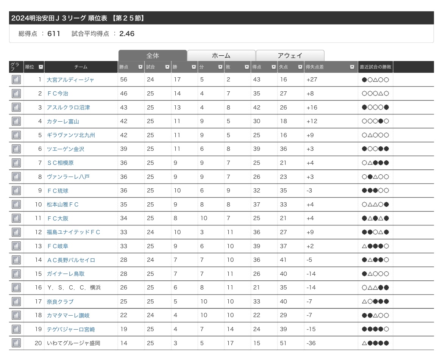Click the Ｙ．Ｓ．Ｃ．Ｃ．横浜 team name
The width and height of the screenshot is (443, 355).
pyautogui.click(x=74, y=288)
